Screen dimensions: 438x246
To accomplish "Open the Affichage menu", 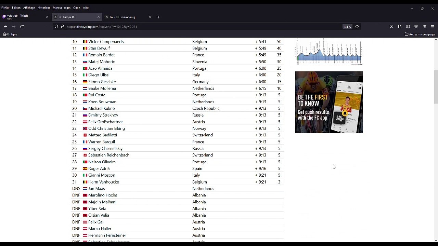I will 29,8.
